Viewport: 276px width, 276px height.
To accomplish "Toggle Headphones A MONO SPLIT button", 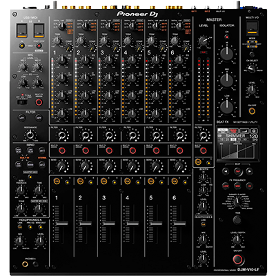I will tap(41, 227).
